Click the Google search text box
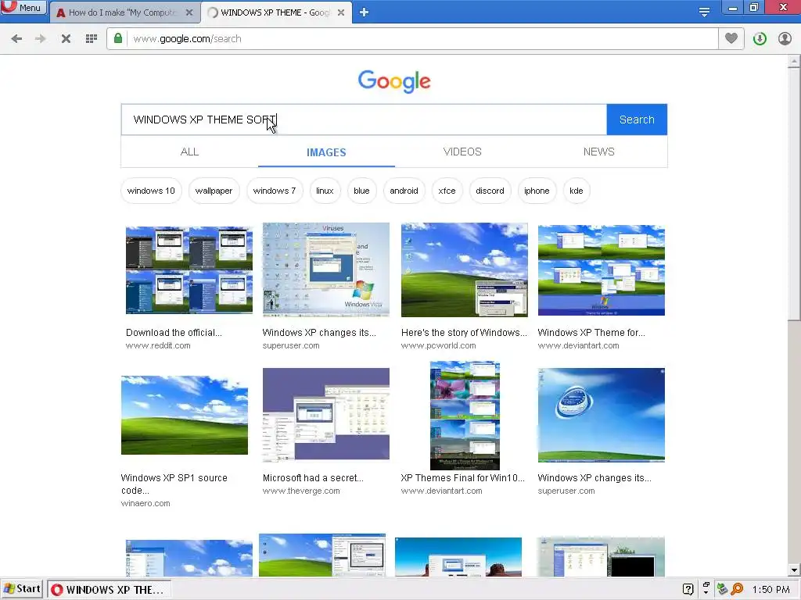The width and height of the screenshot is (801, 600). [364, 120]
